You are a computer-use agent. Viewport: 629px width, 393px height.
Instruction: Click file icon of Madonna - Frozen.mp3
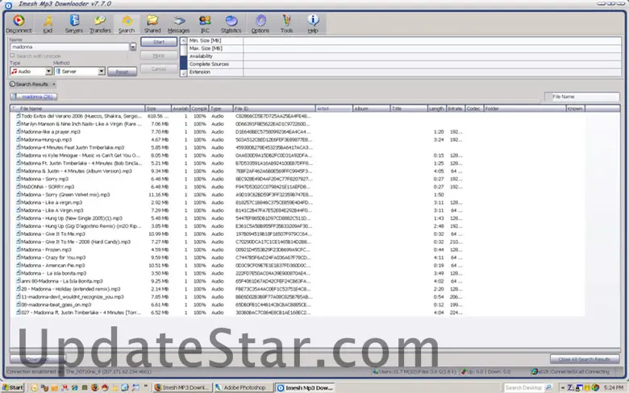click(x=18, y=249)
